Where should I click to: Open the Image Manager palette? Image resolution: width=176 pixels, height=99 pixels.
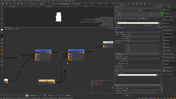(x=168, y=20)
